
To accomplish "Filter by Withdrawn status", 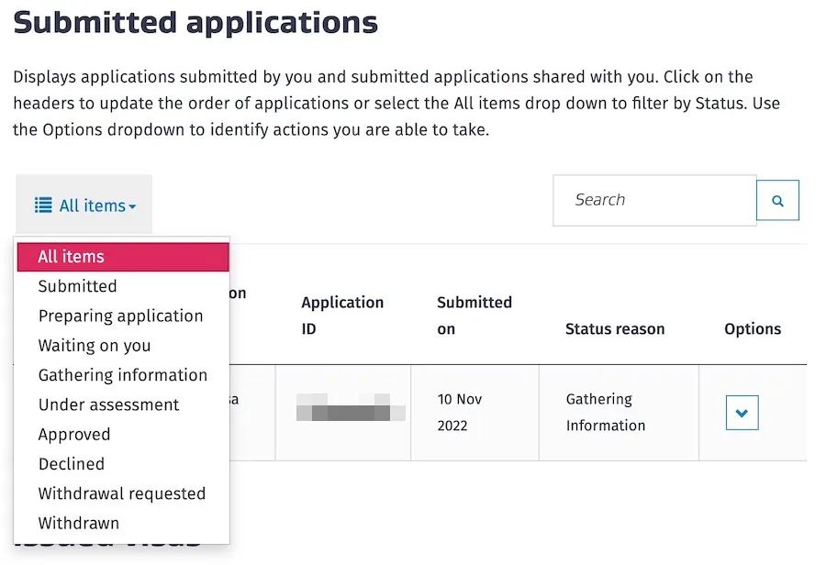I will 78,524.
